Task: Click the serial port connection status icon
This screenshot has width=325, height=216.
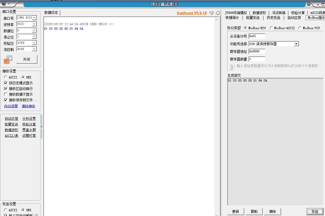Action: pos(8,59)
